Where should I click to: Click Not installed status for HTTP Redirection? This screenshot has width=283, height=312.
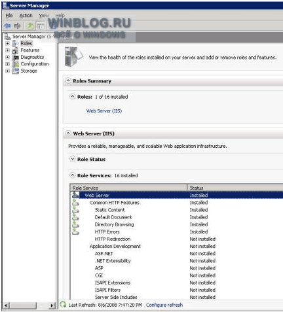click(x=202, y=239)
